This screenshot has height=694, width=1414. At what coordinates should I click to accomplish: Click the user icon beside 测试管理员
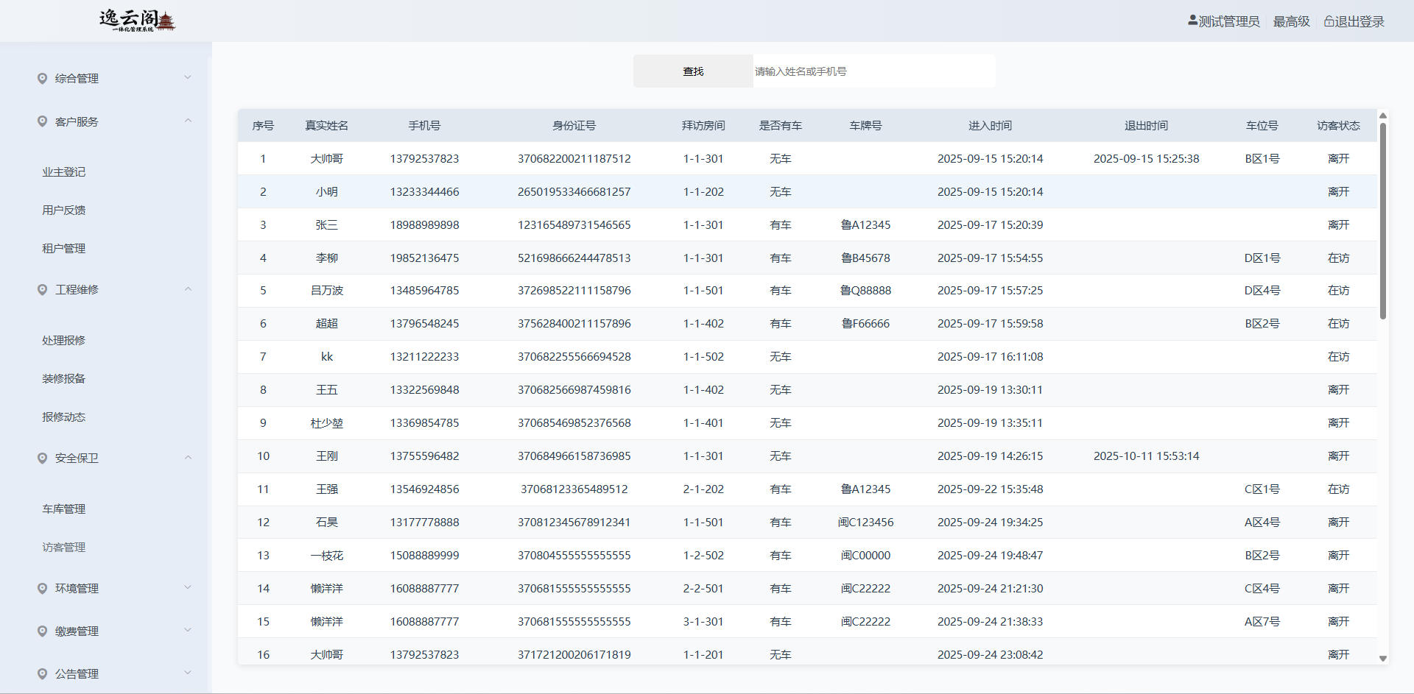point(1192,21)
